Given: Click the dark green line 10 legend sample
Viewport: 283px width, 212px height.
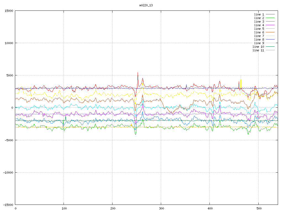Looking at the screenshot, I should point(270,46).
